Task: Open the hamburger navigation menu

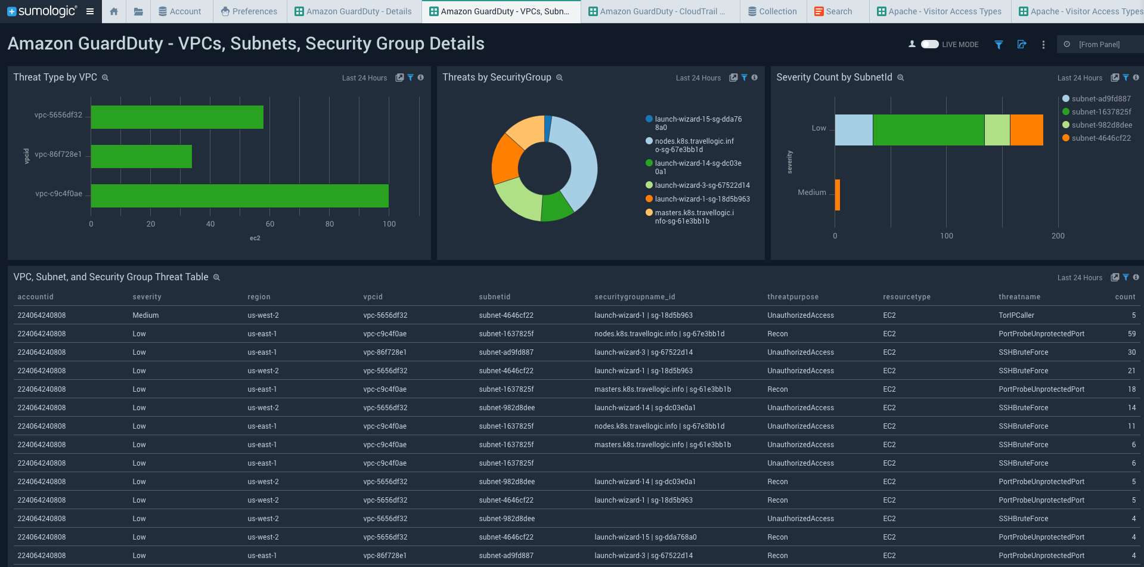Action: click(x=90, y=11)
